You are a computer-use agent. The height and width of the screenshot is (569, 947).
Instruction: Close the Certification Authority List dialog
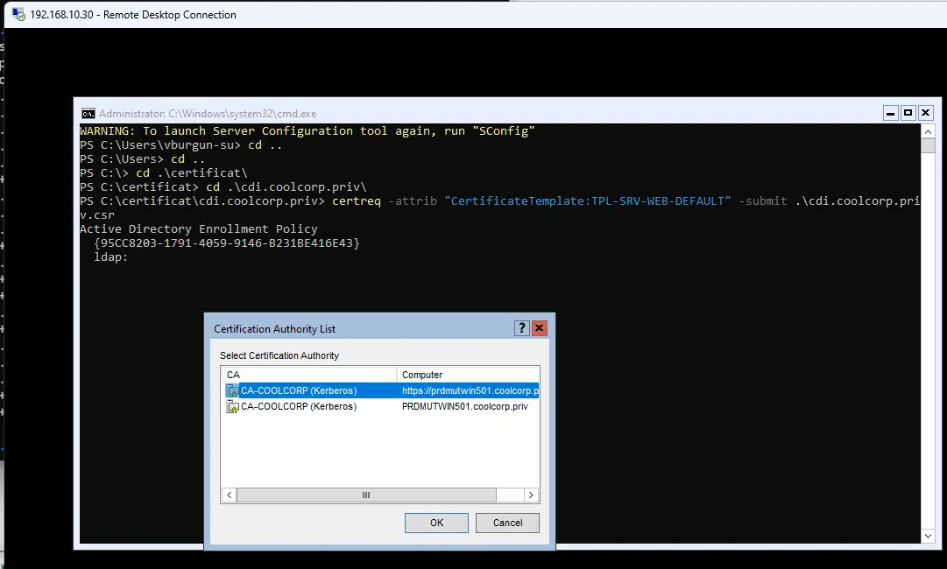540,328
